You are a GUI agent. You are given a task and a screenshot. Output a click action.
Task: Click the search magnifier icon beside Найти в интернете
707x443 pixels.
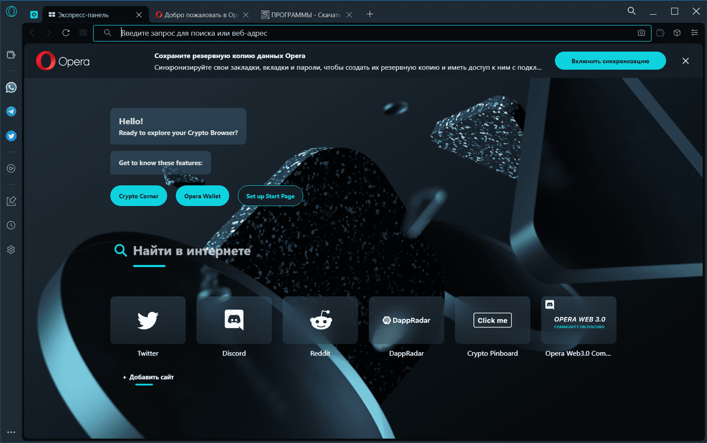tap(121, 250)
